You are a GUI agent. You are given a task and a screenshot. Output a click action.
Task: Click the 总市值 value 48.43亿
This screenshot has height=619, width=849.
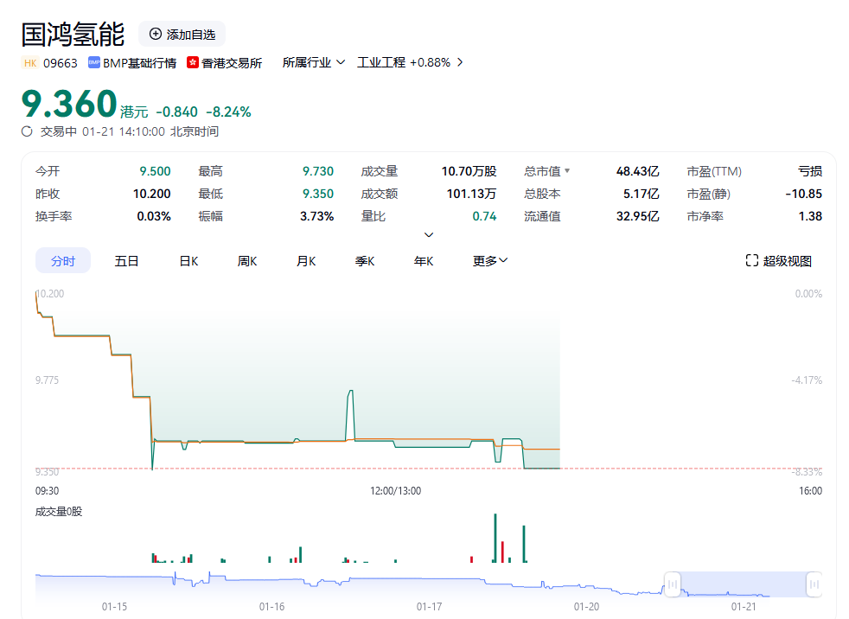[638, 171]
